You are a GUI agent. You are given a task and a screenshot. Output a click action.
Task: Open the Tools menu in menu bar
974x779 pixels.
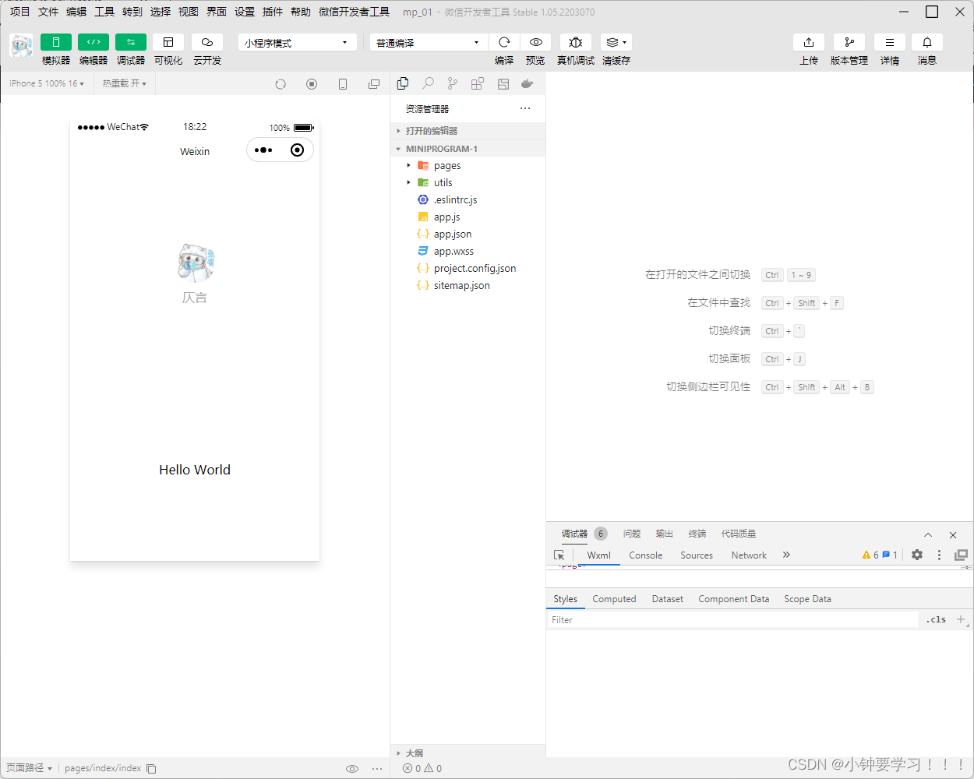(x=104, y=12)
